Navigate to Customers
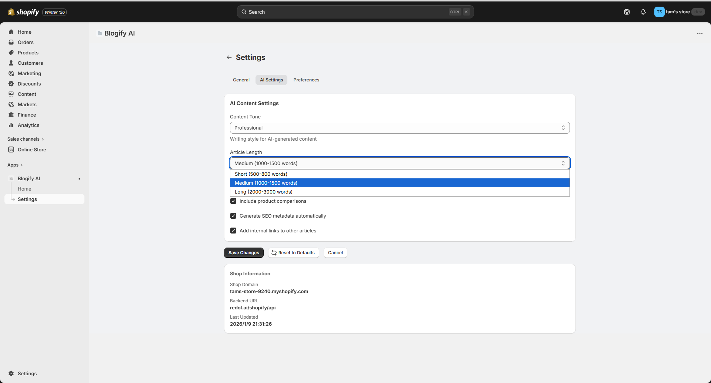 pos(30,63)
